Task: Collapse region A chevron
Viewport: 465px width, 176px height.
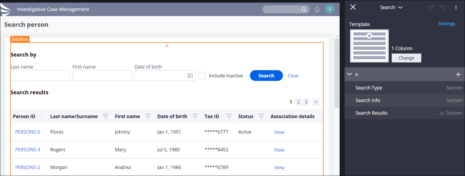Action: (x=350, y=74)
